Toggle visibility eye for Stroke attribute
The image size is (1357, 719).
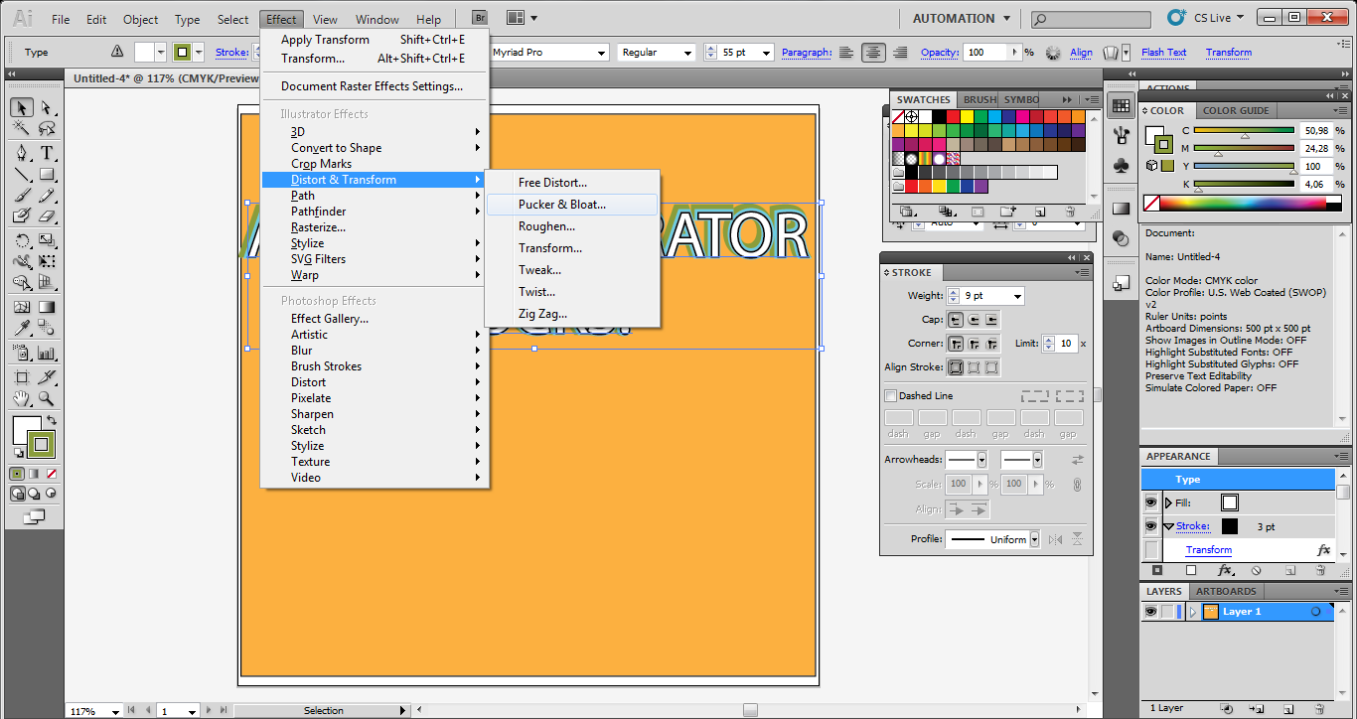(x=1151, y=526)
